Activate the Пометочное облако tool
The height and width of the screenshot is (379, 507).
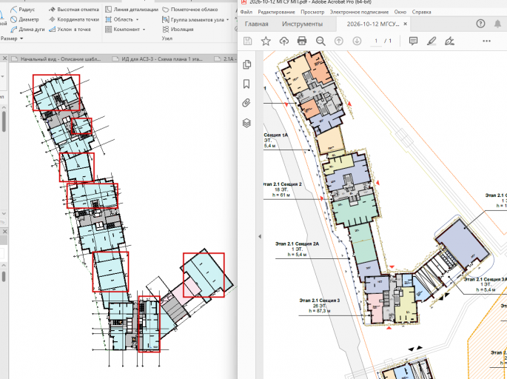pyautogui.click(x=189, y=10)
